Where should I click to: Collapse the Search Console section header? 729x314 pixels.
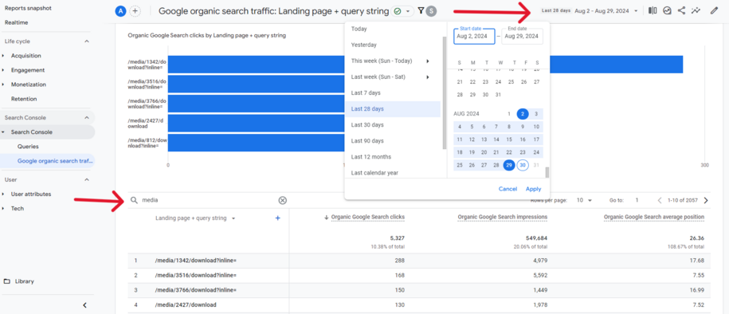pyautogui.click(x=87, y=118)
